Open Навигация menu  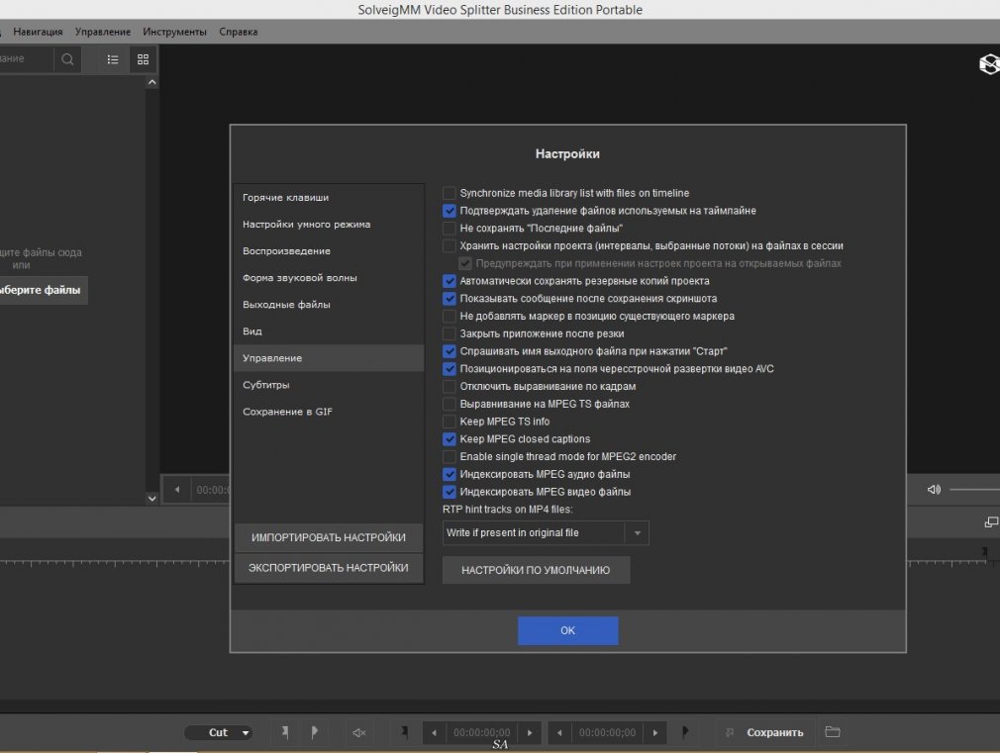point(38,32)
